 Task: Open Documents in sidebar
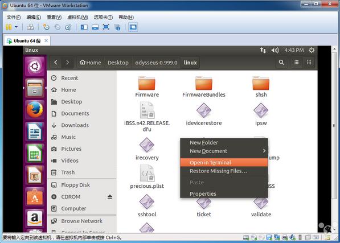pyautogui.click(x=81, y=113)
